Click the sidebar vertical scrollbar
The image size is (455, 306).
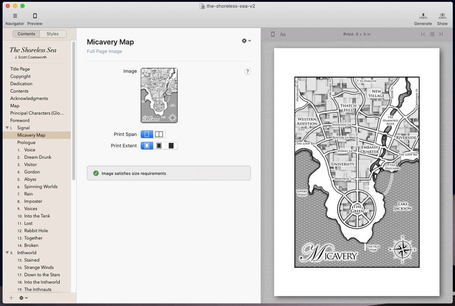tap(74, 112)
